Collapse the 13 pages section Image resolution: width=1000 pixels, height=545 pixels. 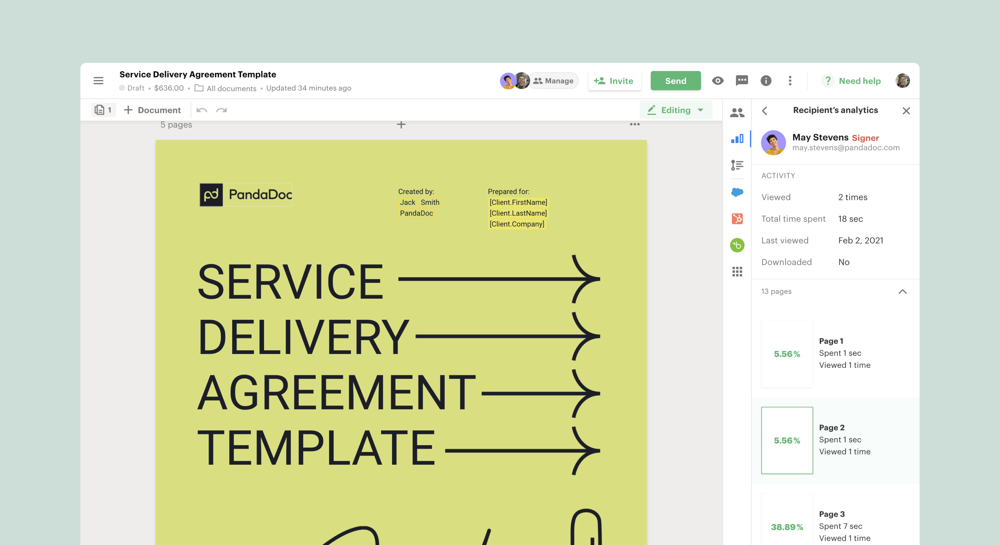coord(902,292)
